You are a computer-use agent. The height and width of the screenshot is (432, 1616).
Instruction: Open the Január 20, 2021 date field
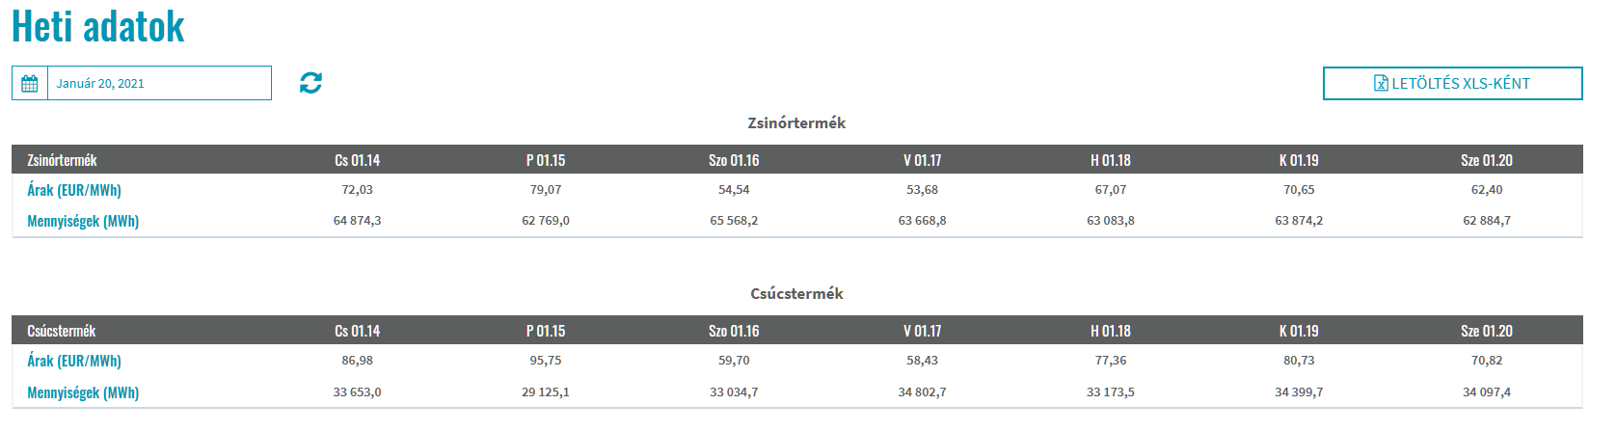coord(159,83)
